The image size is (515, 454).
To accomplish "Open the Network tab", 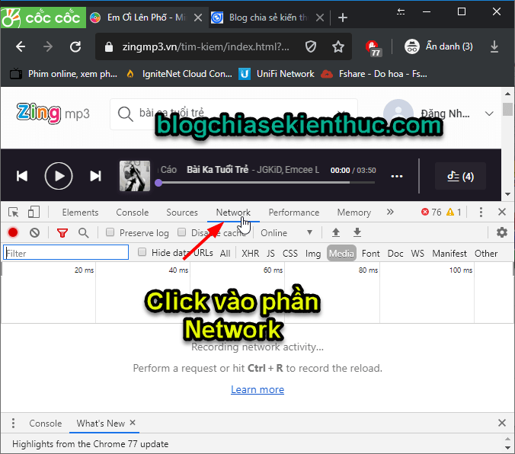I will point(233,213).
